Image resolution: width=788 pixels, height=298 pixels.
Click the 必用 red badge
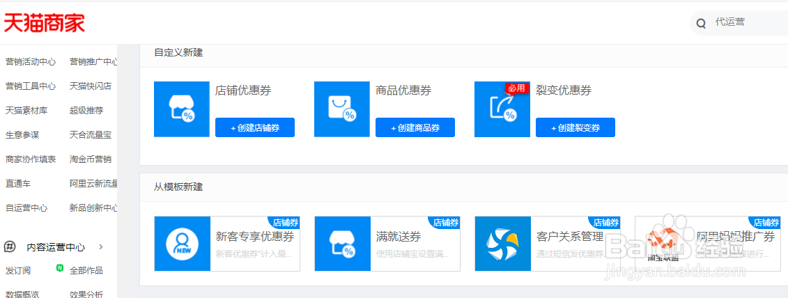[516, 88]
